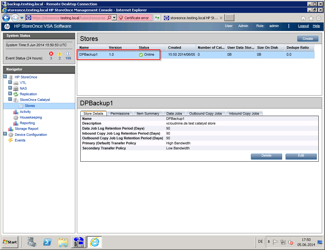Switch to the Permissions tab
The width and height of the screenshot is (325, 250).
pos(120,114)
